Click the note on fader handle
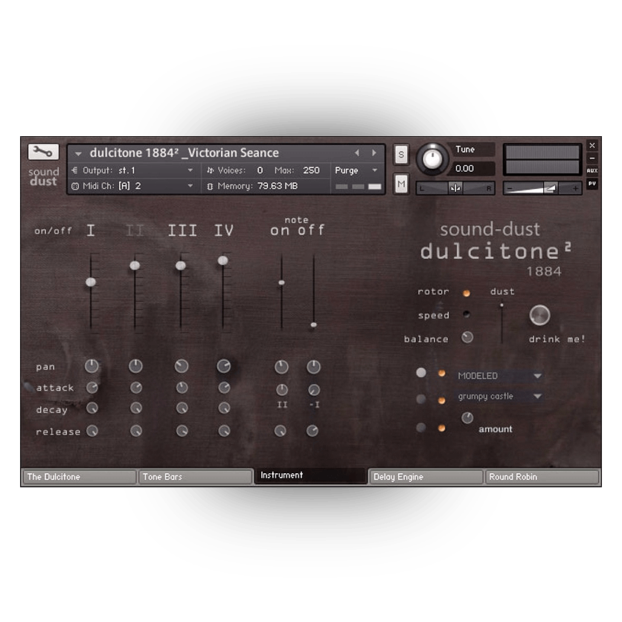 [282, 283]
